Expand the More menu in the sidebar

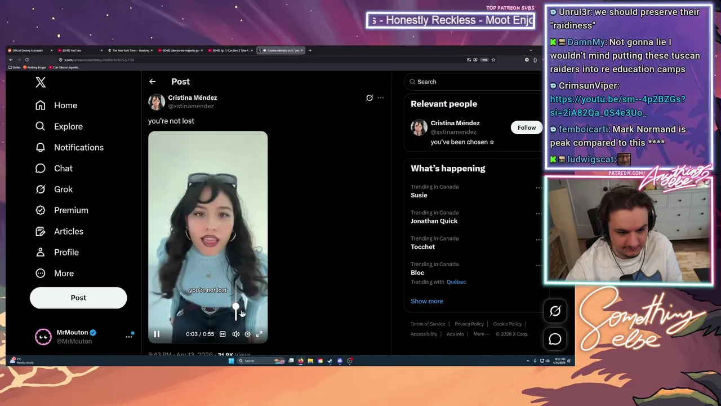click(x=55, y=273)
